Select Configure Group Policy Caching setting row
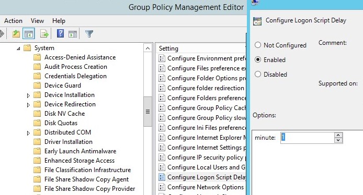363x195 pixels. tap(202, 108)
